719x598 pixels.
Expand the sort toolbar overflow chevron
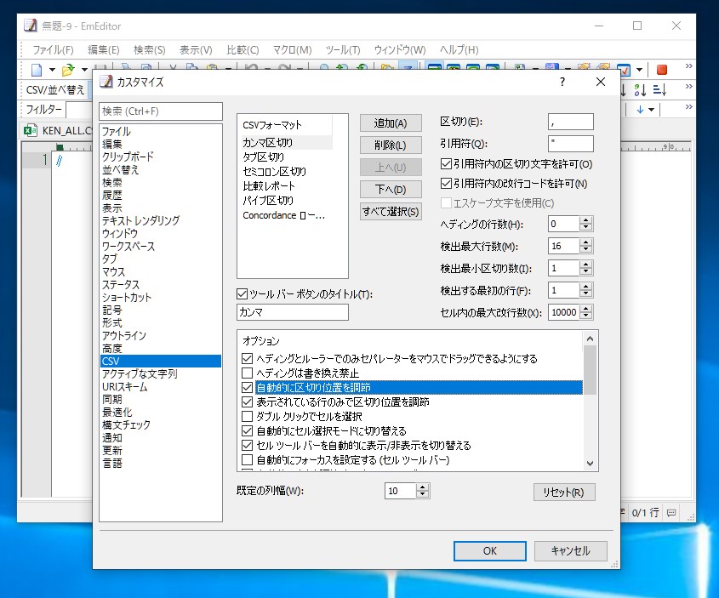click(x=686, y=86)
